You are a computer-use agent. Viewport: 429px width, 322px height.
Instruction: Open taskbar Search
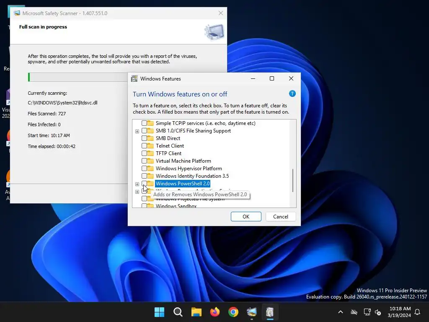click(x=178, y=312)
